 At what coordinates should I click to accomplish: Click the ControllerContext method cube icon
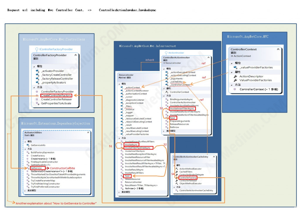tap(235, 89)
